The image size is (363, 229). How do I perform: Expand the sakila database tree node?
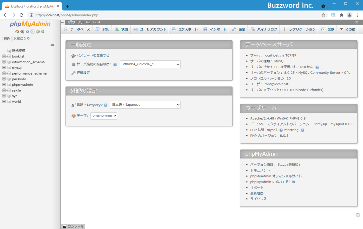click(4, 90)
